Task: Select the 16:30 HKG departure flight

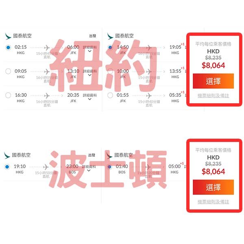Action: [x=8, y=95]
